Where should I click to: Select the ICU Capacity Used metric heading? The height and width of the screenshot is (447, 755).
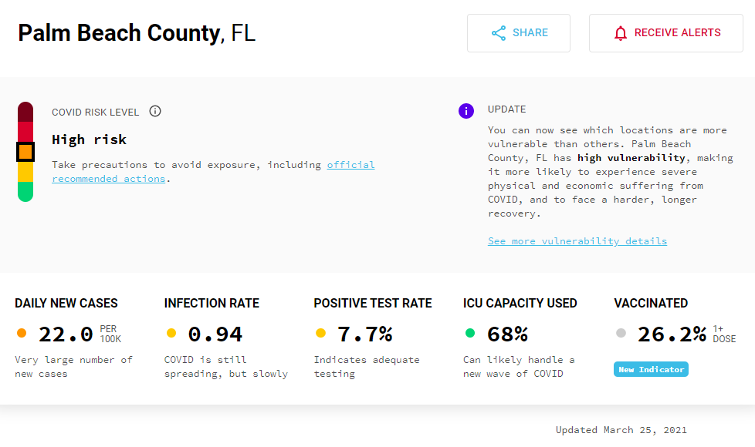coord(520,304)
